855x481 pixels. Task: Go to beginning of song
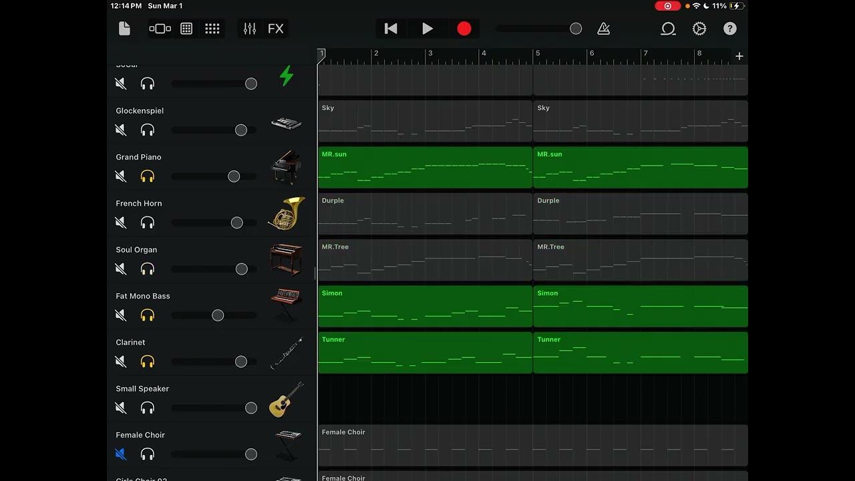click(391, 29)
